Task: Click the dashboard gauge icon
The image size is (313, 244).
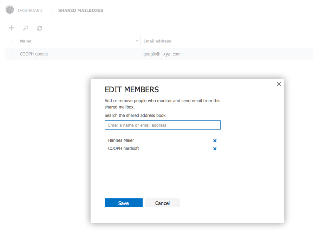Action: click(x=10, y=10)
